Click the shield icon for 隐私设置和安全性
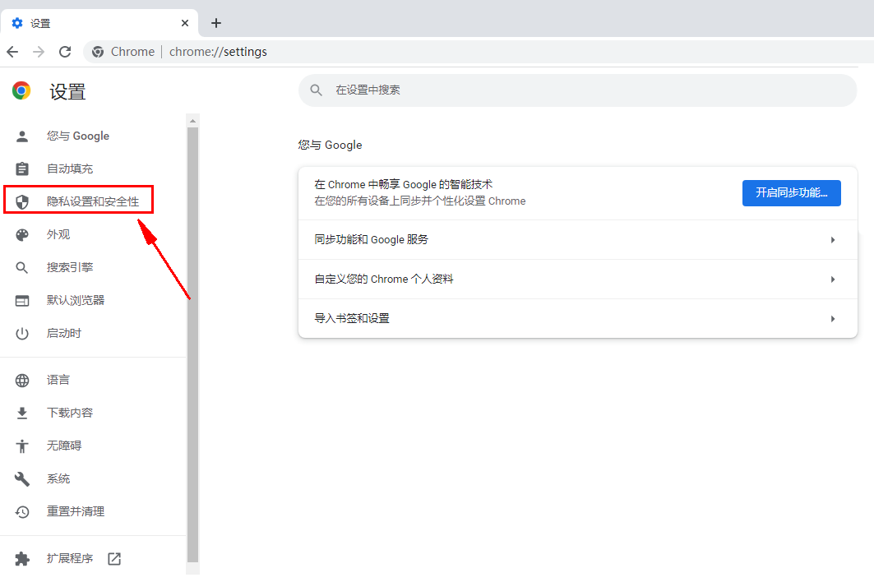 click(x=22, y=201)
